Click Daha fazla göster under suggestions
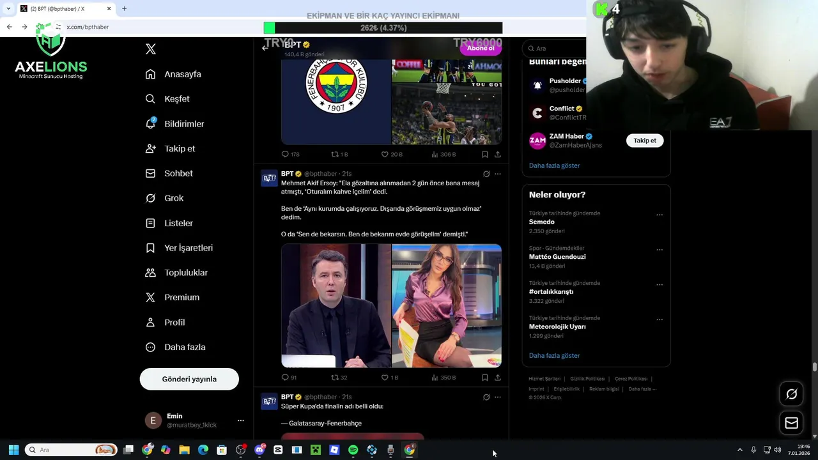The width and height of the screenshot is (818, 460). (554, 165)
